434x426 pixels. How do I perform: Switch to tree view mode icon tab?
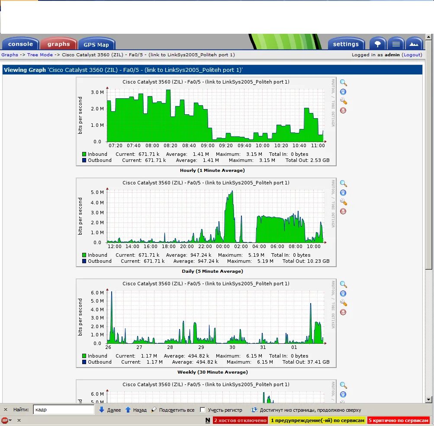point(378,44)
